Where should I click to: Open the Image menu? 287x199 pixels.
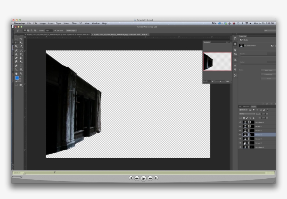(x=43, y=23)
